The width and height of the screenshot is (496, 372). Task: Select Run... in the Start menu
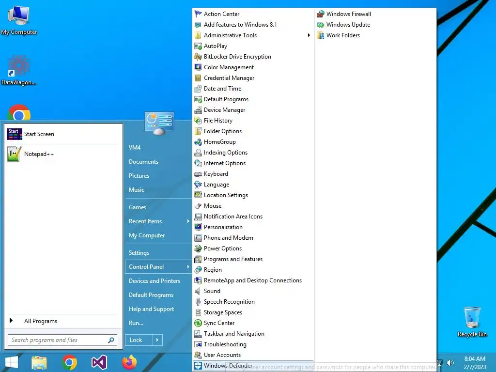136,323
